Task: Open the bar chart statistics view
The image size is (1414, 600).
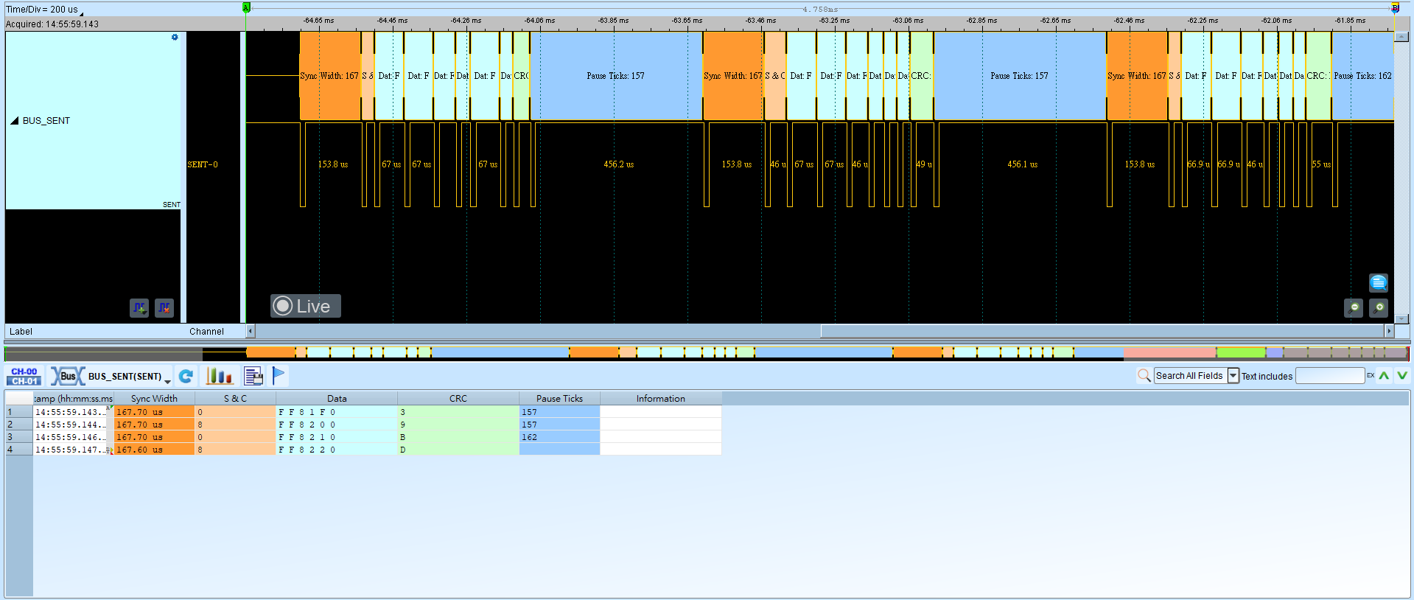Action: 220,376
